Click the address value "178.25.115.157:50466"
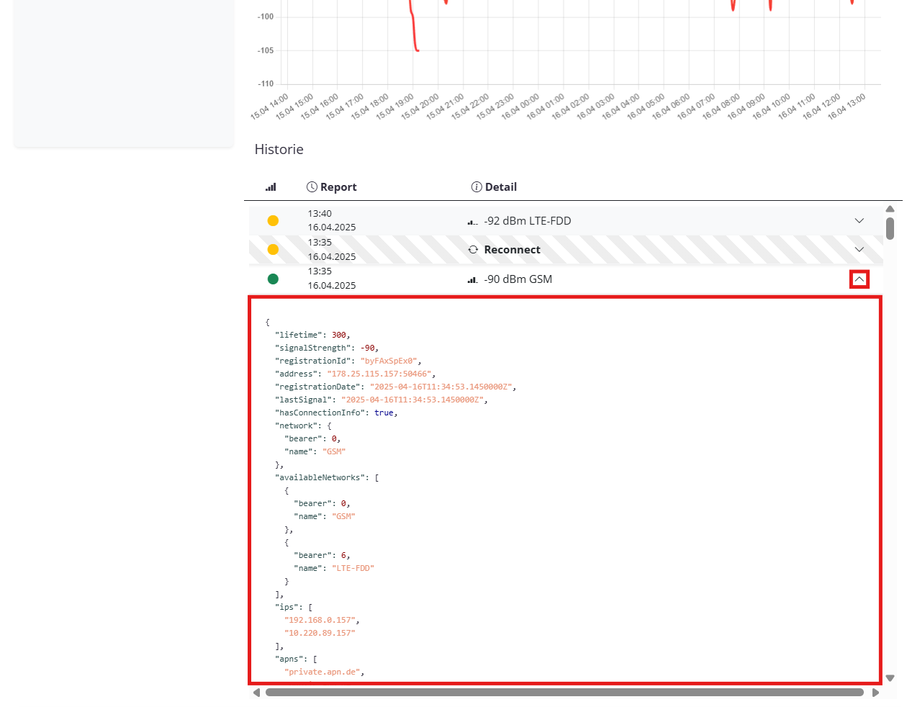 (379, 374)
